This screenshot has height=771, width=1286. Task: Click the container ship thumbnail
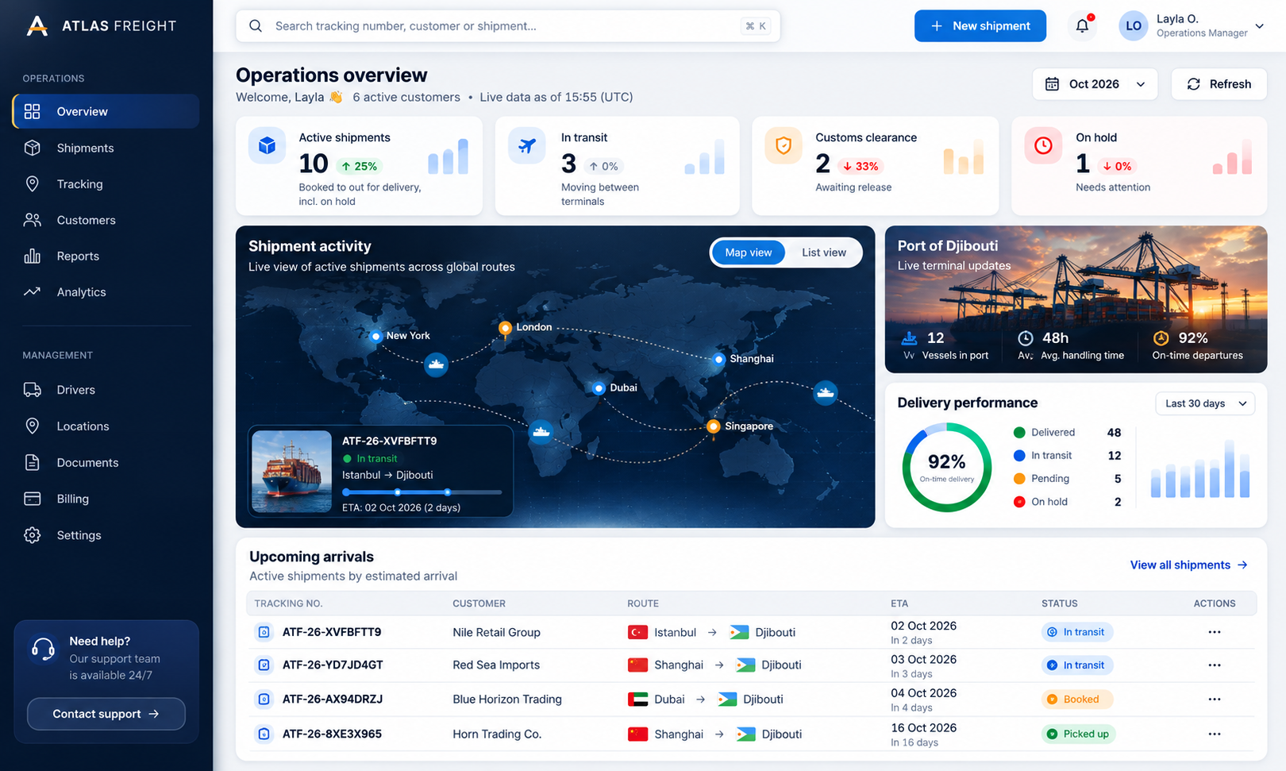[x=291, y=471]
